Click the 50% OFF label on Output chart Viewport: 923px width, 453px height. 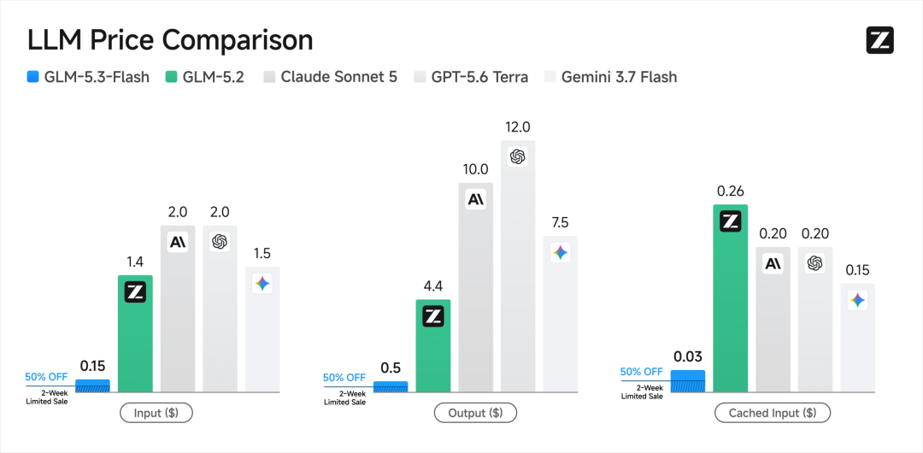344,378
